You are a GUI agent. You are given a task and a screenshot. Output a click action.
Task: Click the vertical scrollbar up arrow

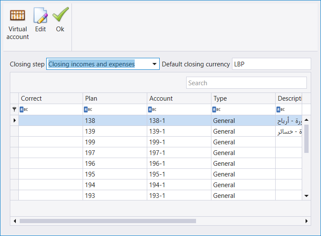306,120
